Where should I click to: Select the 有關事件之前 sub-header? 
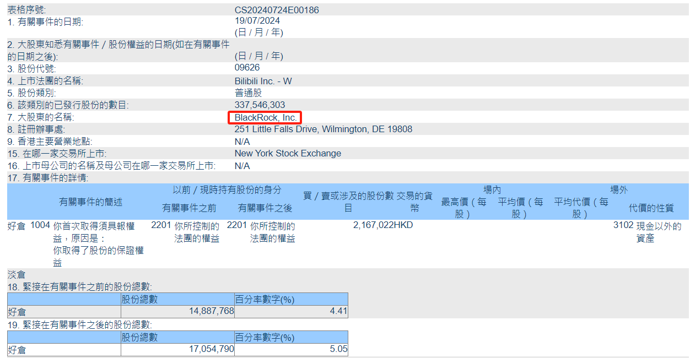189,208
